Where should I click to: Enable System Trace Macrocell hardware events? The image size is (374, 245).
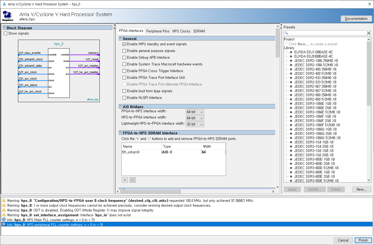pos(124,64)
